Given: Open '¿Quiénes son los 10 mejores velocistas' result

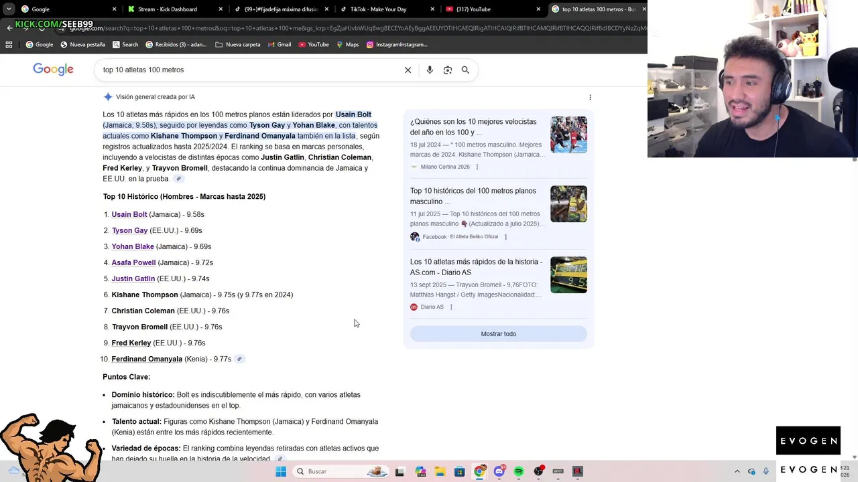Looking at the screenshot, I should tap(473, 127).
